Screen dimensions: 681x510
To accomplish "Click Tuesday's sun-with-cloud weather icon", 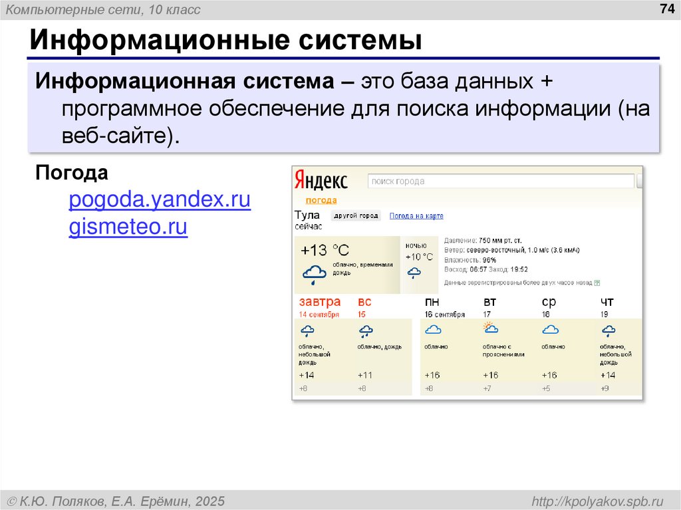I will 490,328.
